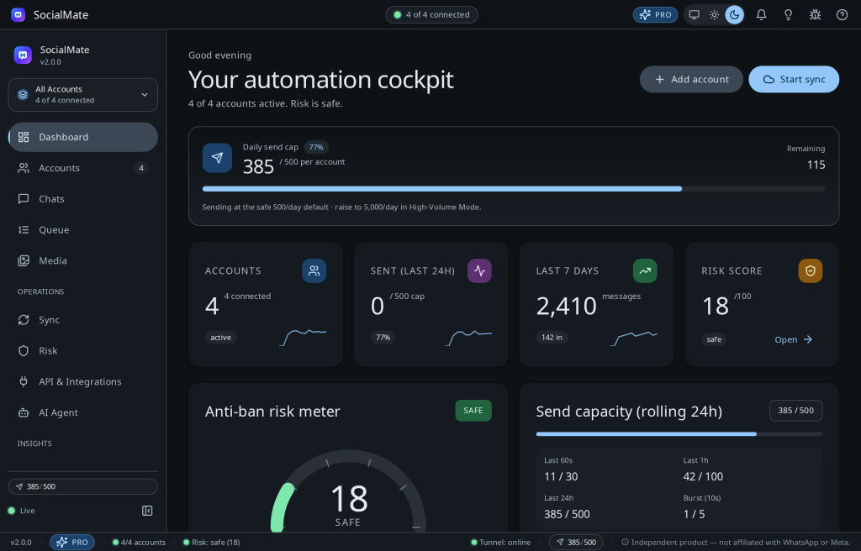Open Queue in the sidebar
861x551 pixels.
(83, 229)
